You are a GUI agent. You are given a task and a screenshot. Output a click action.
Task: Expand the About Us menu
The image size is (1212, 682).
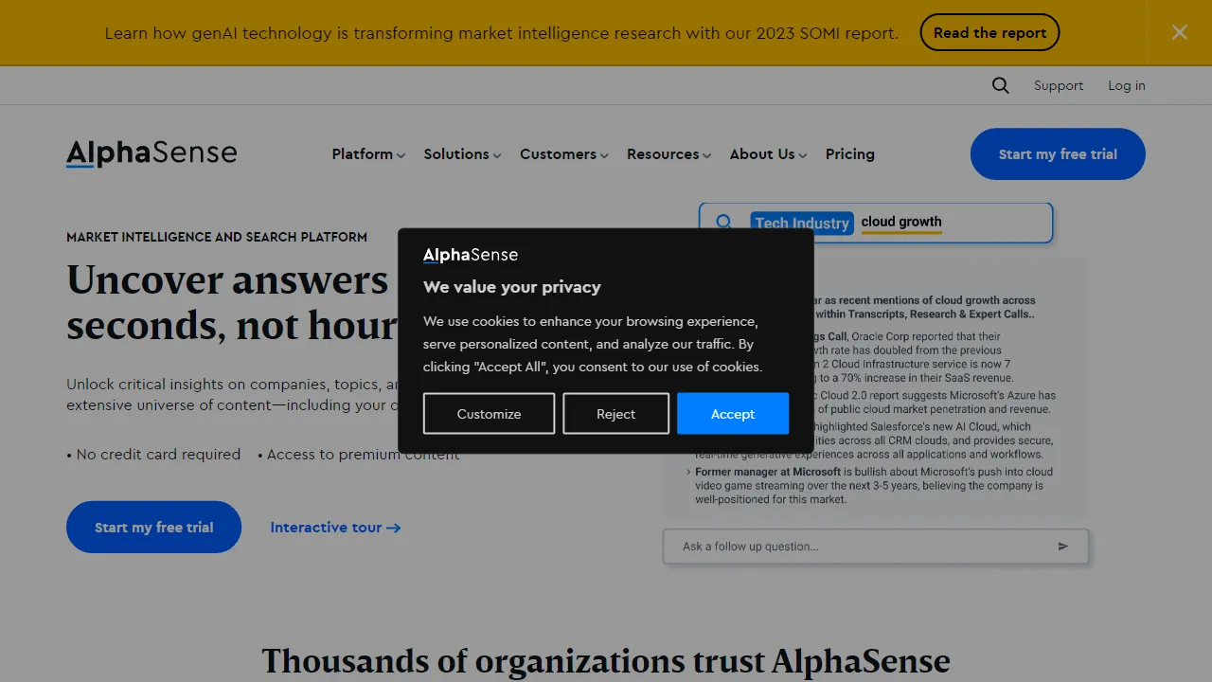(768, 153)
